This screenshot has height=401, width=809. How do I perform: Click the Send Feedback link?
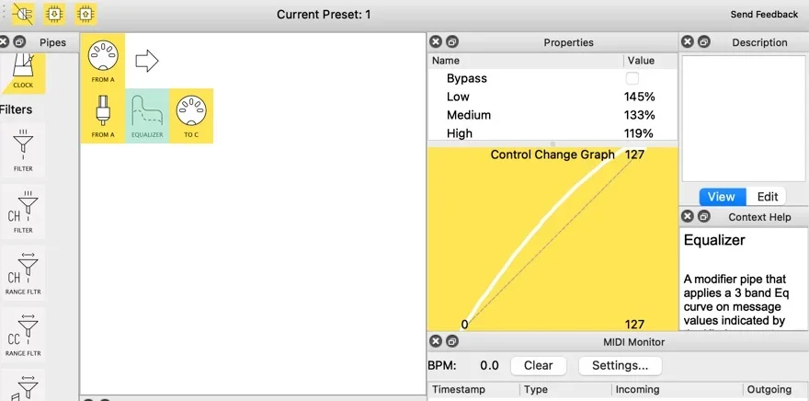pyautogui.click(x=764, y=15)
